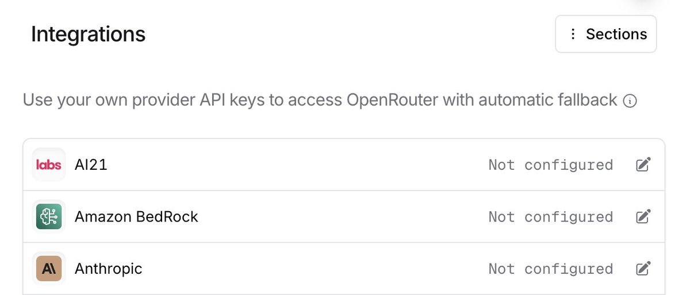
Task: Select the Amazon BedRock provider name
Action: coord(136,217)
